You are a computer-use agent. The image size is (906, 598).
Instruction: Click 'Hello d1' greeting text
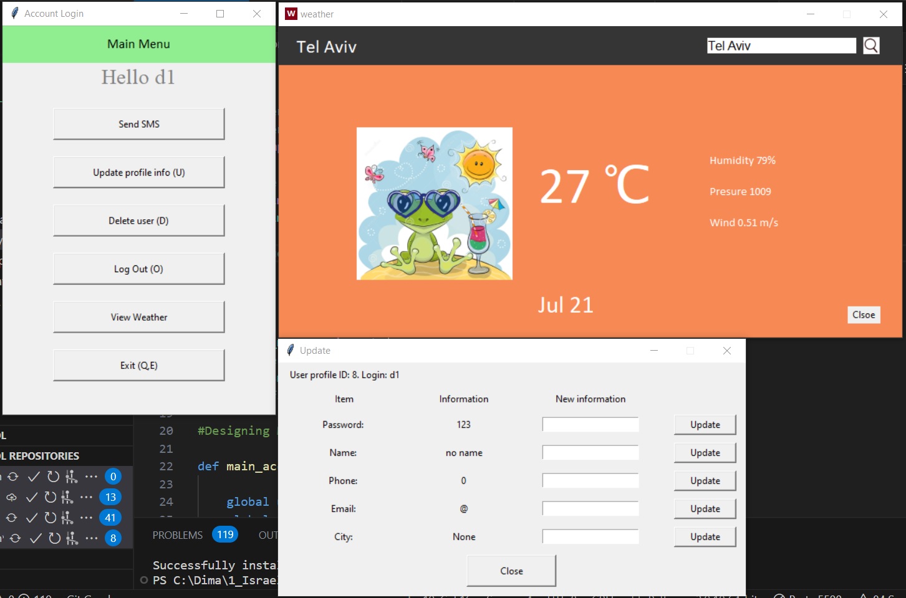coord(138,77)
